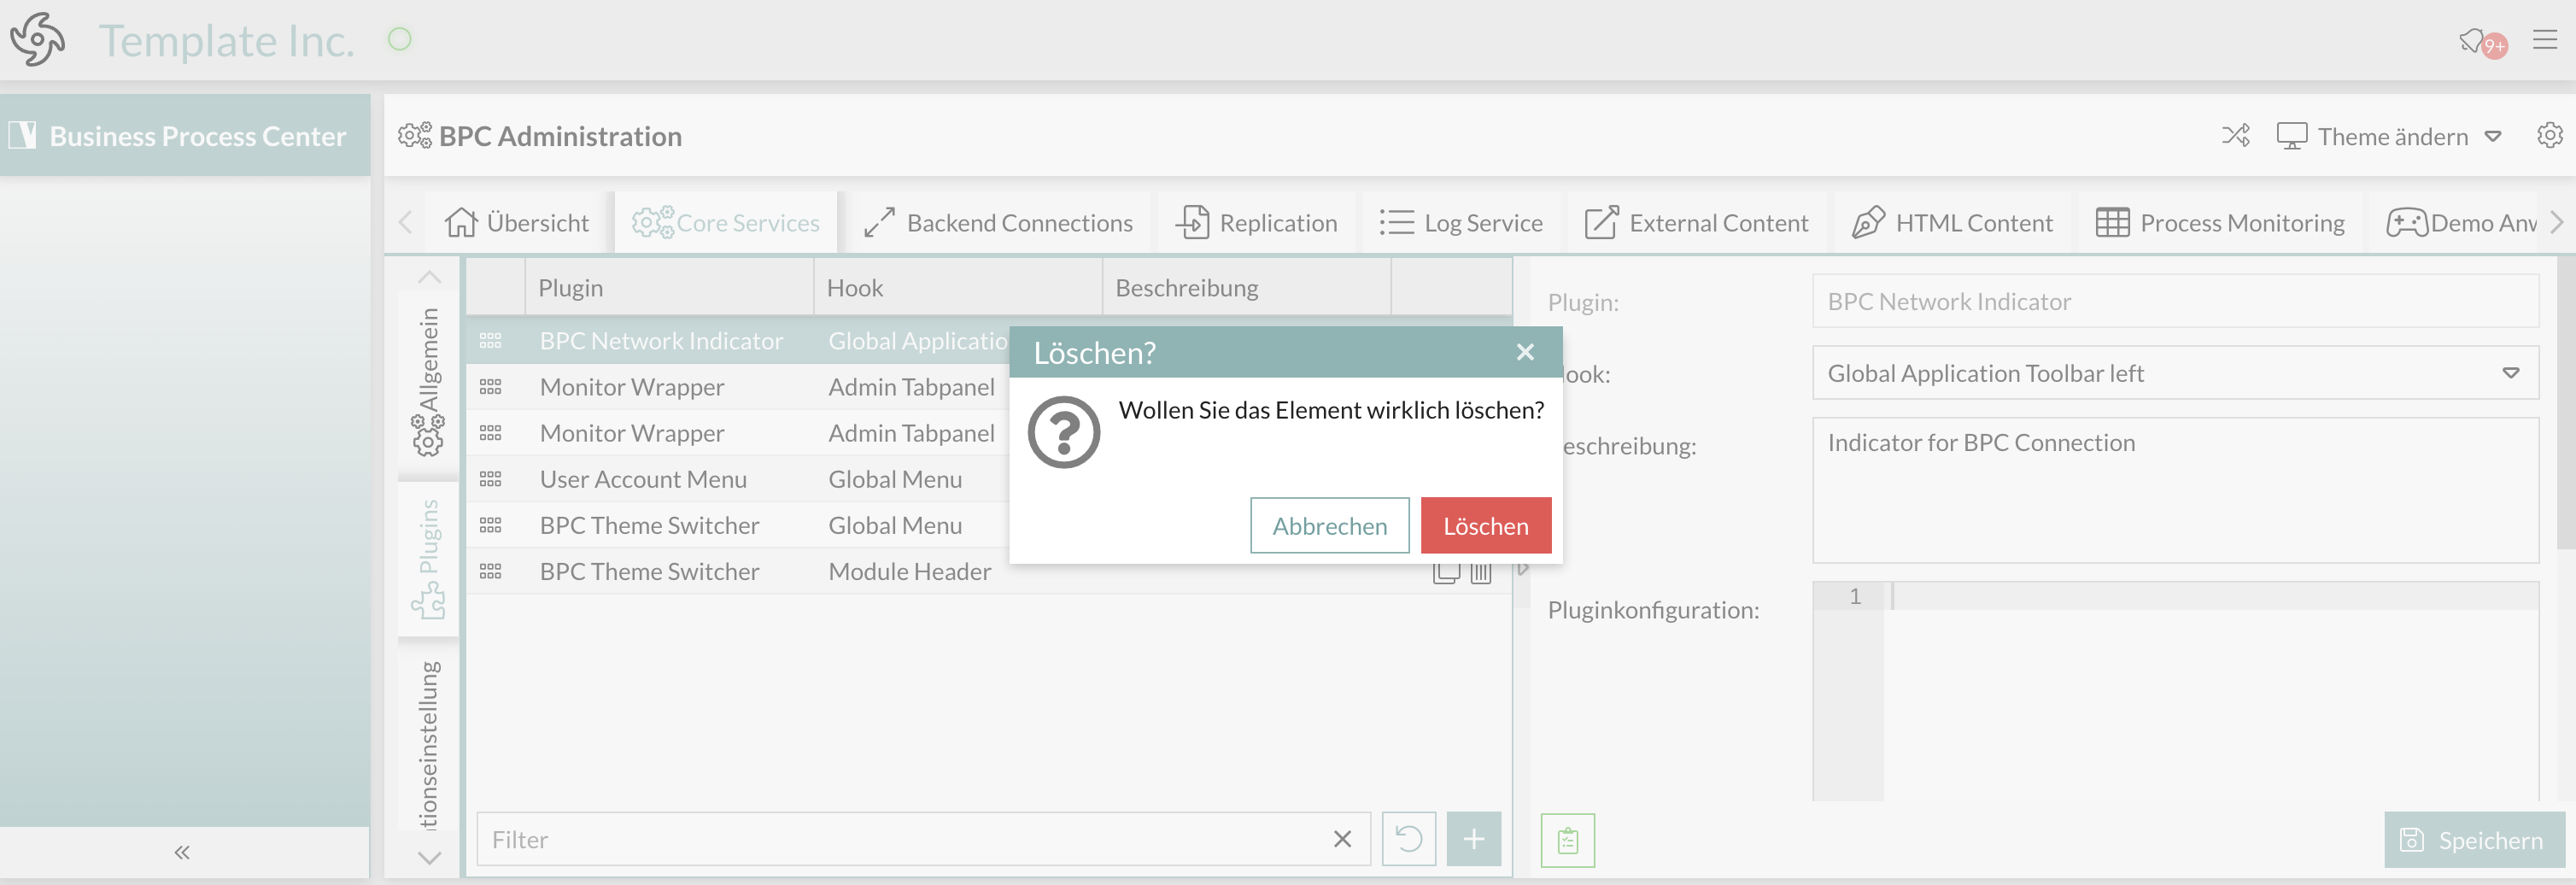
Task: Expand the Theme ändern chevron
Action: (2492, 136)
